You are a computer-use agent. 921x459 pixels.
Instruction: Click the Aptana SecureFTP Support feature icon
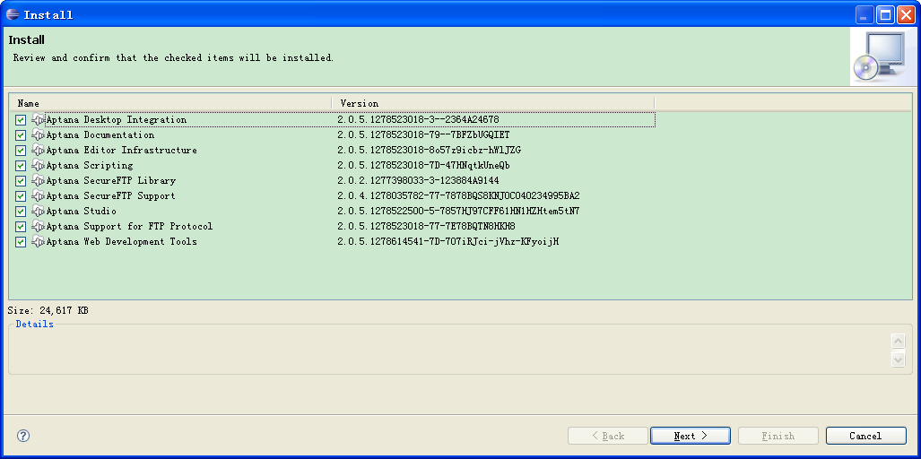click(x=39, y=196)
